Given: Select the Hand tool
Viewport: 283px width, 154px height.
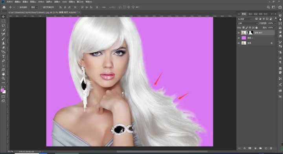Looking at the screenshot, I should pos(3,74).
